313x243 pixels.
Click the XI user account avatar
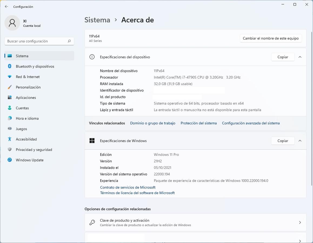pos(12,23)
